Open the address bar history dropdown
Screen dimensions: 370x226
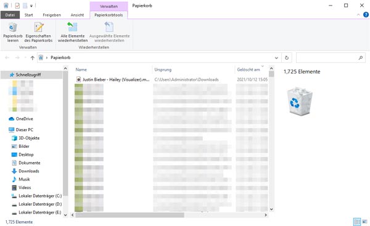tap(276, 58)
